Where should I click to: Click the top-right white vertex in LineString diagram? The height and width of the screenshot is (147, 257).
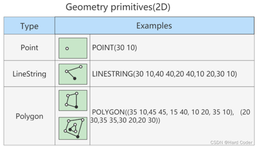point(81,67)
